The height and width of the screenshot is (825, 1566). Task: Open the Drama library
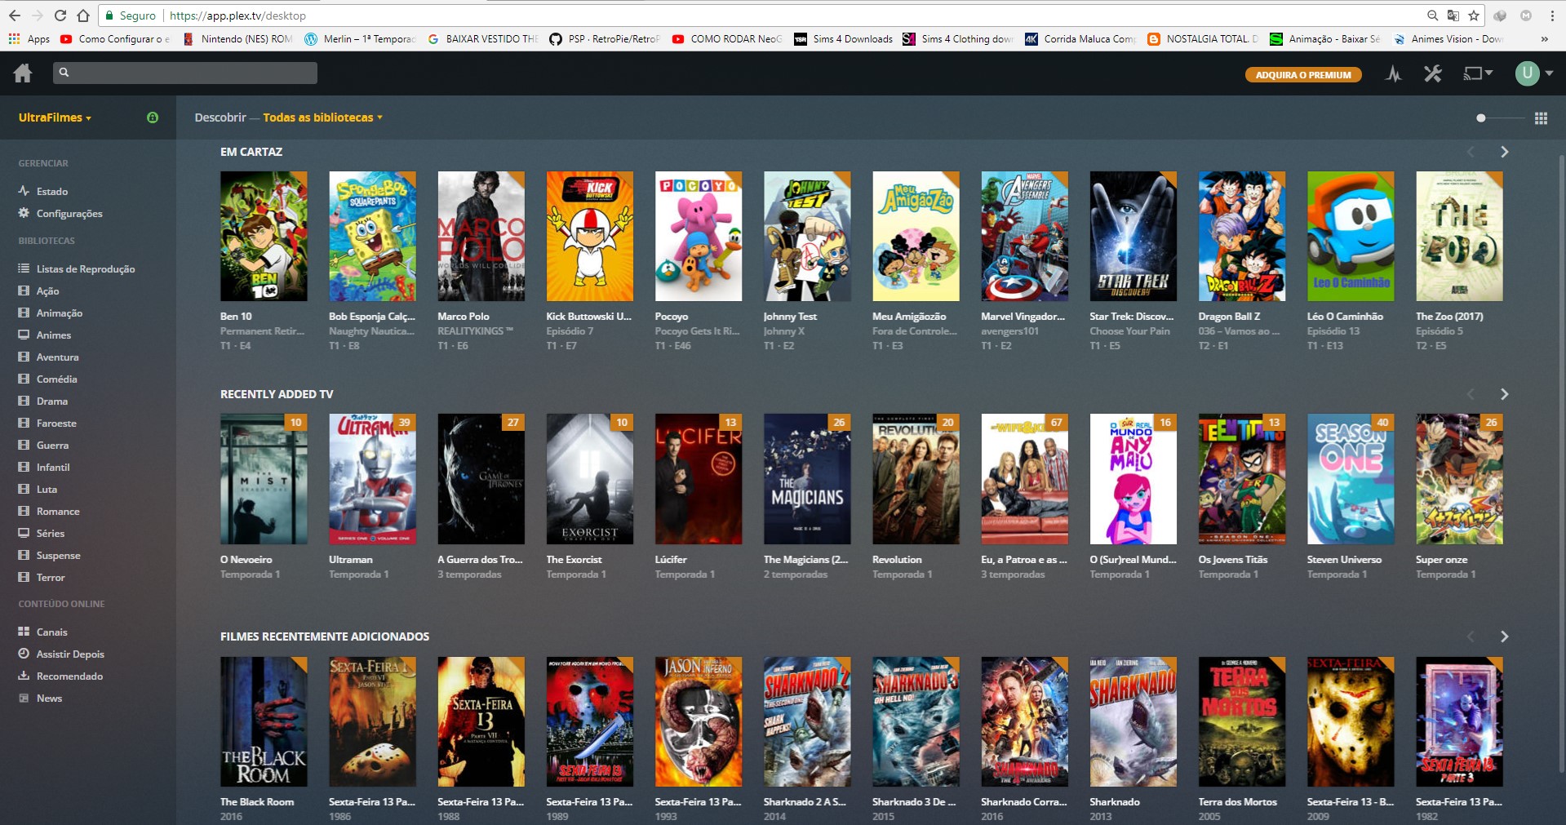pos(52,401)
